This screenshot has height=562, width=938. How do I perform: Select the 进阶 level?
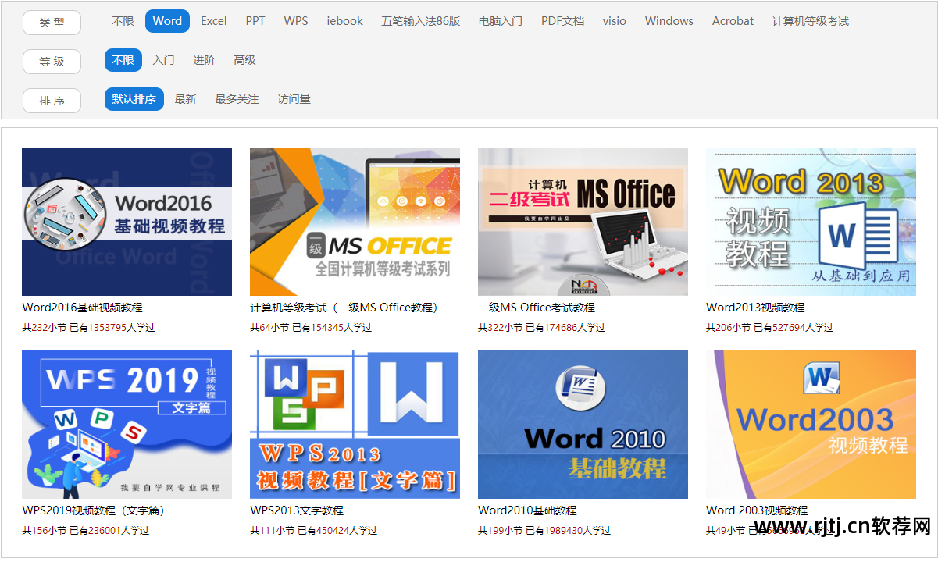tap(205, 60)
